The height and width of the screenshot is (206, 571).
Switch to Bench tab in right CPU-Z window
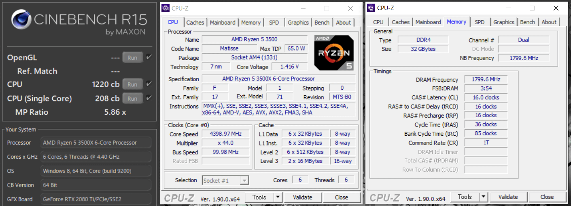[x=528, y=22]
